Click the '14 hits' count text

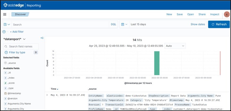point(137,40)
